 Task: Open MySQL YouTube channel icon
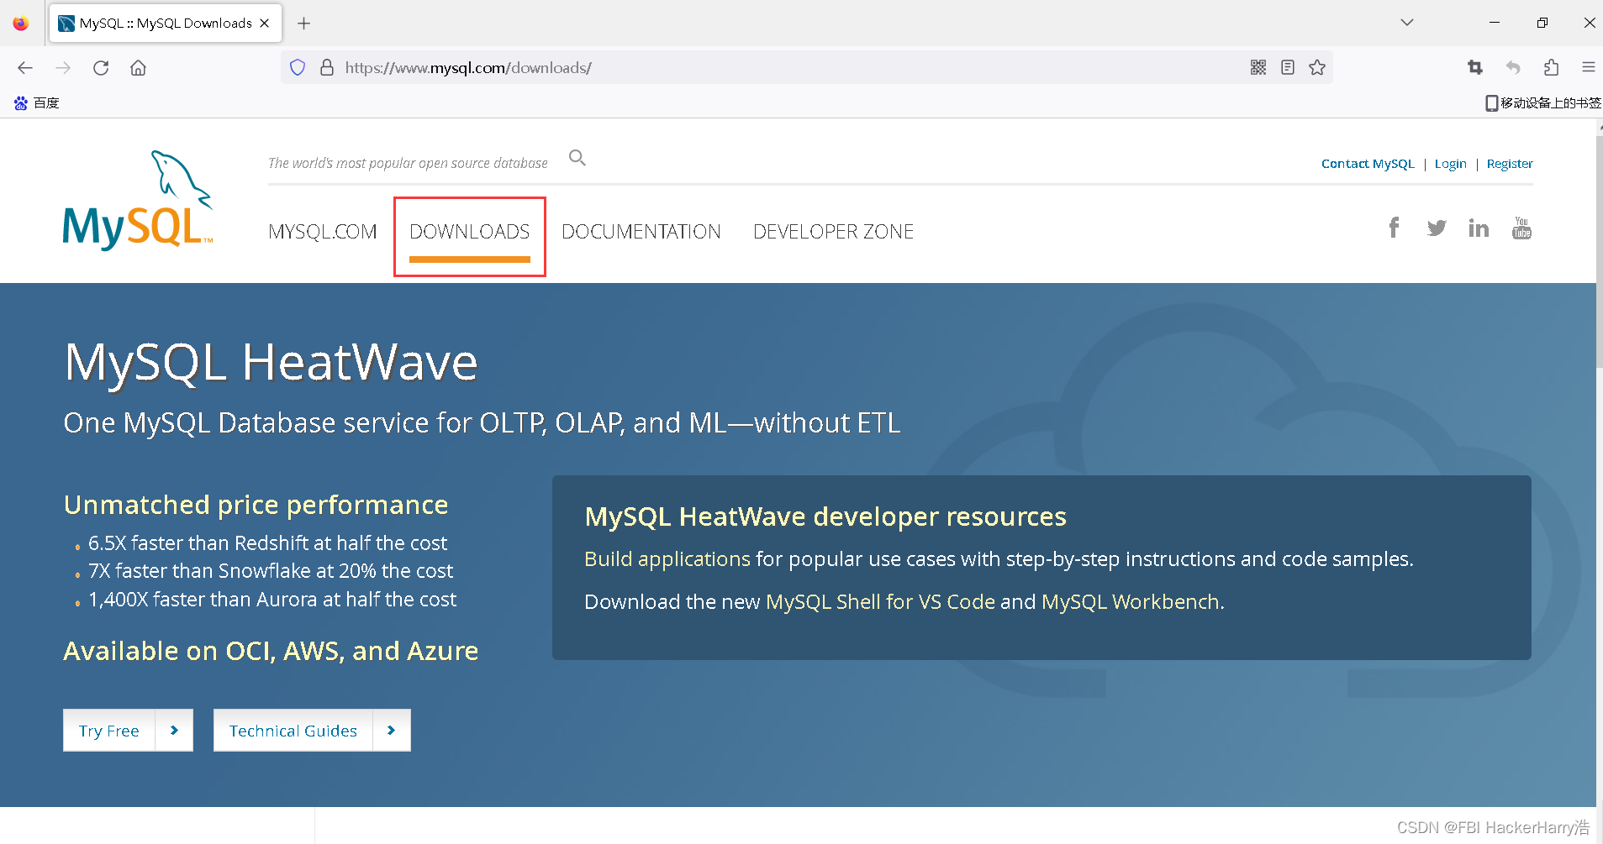(1521, 228)
